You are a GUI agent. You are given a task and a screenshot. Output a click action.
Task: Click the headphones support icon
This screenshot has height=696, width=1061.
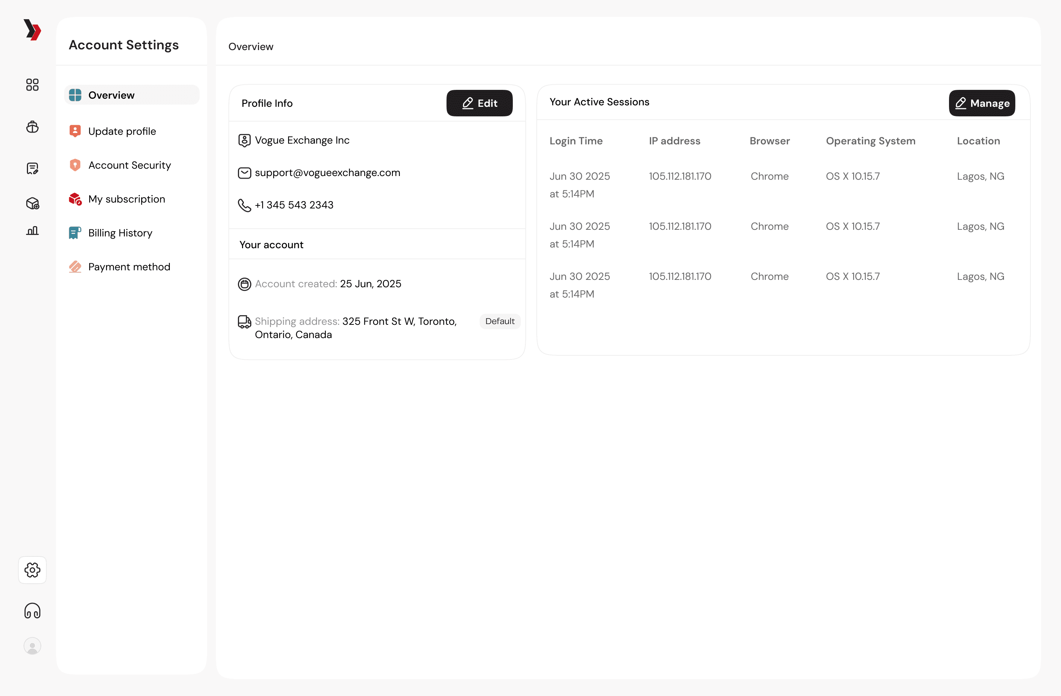[32, 611]
